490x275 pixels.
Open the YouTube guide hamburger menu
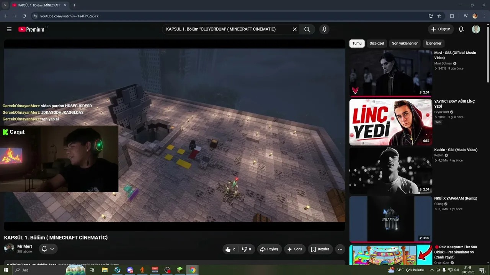click(x=9, y=29)
